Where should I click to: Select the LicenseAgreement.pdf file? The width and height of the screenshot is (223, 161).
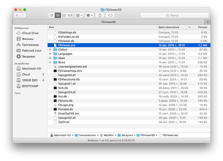(72, 67)
